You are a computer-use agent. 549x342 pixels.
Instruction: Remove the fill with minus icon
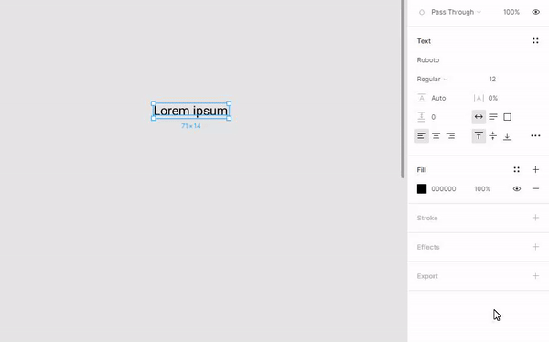point(535,189)
